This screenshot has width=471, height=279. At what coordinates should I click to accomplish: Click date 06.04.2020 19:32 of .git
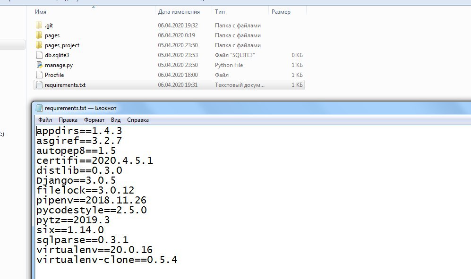(178, 25)
